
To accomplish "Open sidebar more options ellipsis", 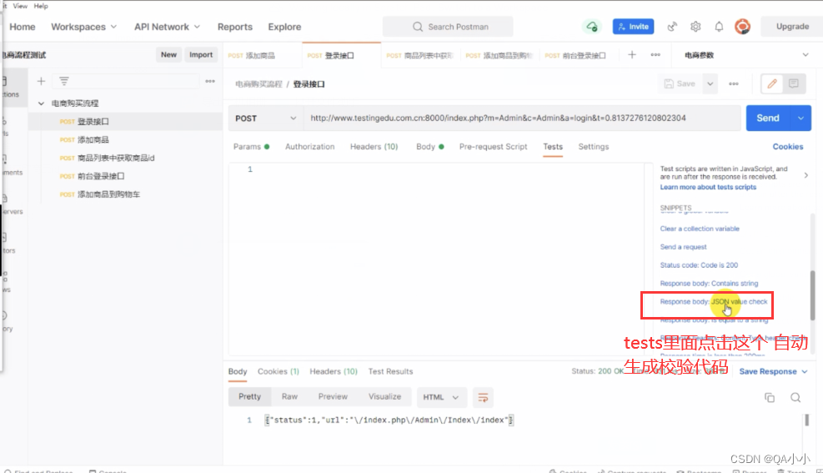I will pos(210,82).
